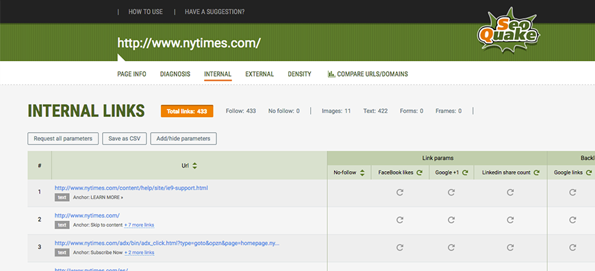Load Linkedin share count for Subscribe Now row
The height and width of the screenshot is (271, 595).
click(510, 248)
